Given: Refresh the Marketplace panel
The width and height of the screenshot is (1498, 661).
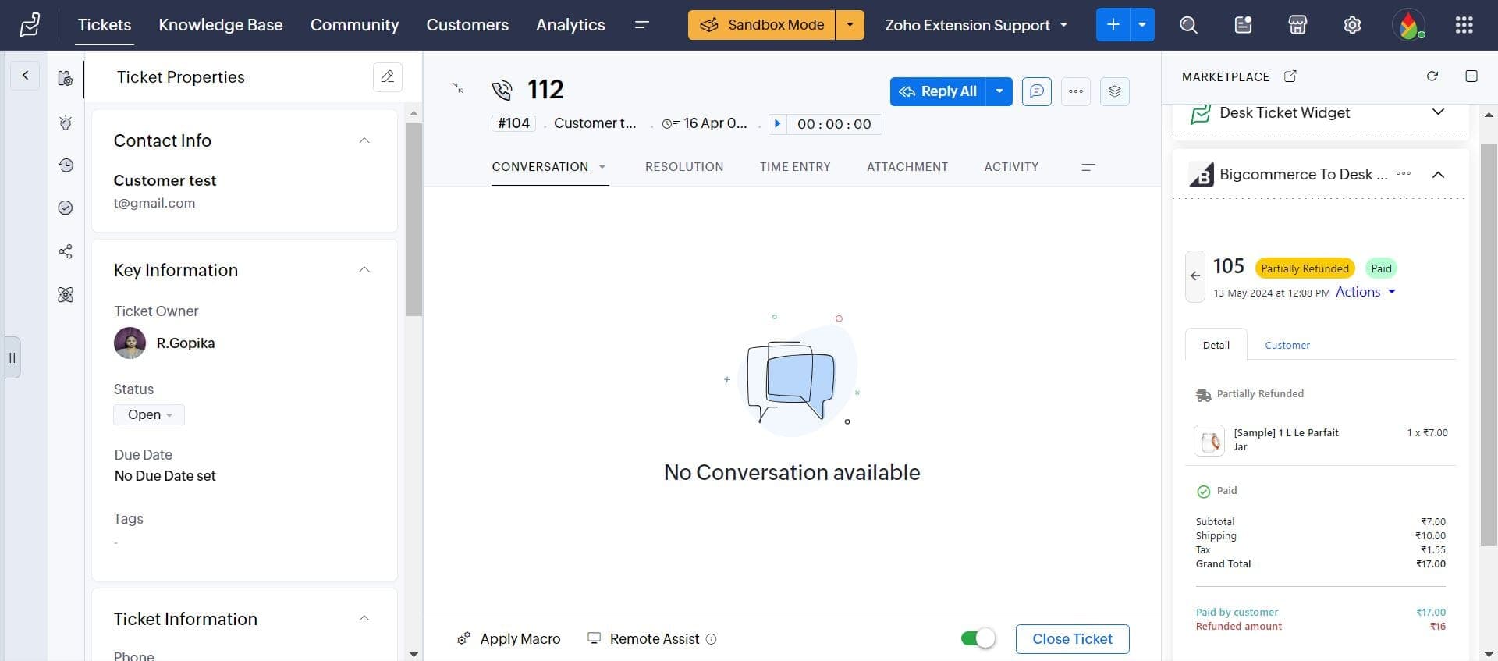Looking at the screenshot, I should click(1432, 76).
